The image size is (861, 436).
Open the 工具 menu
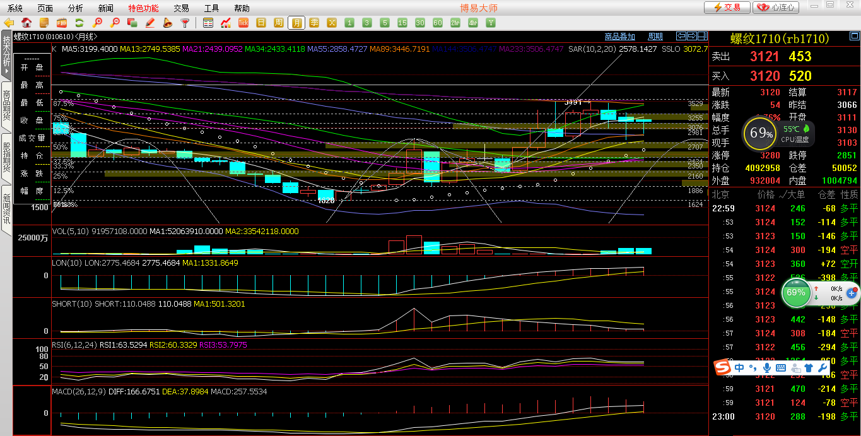tap(212, 8)
